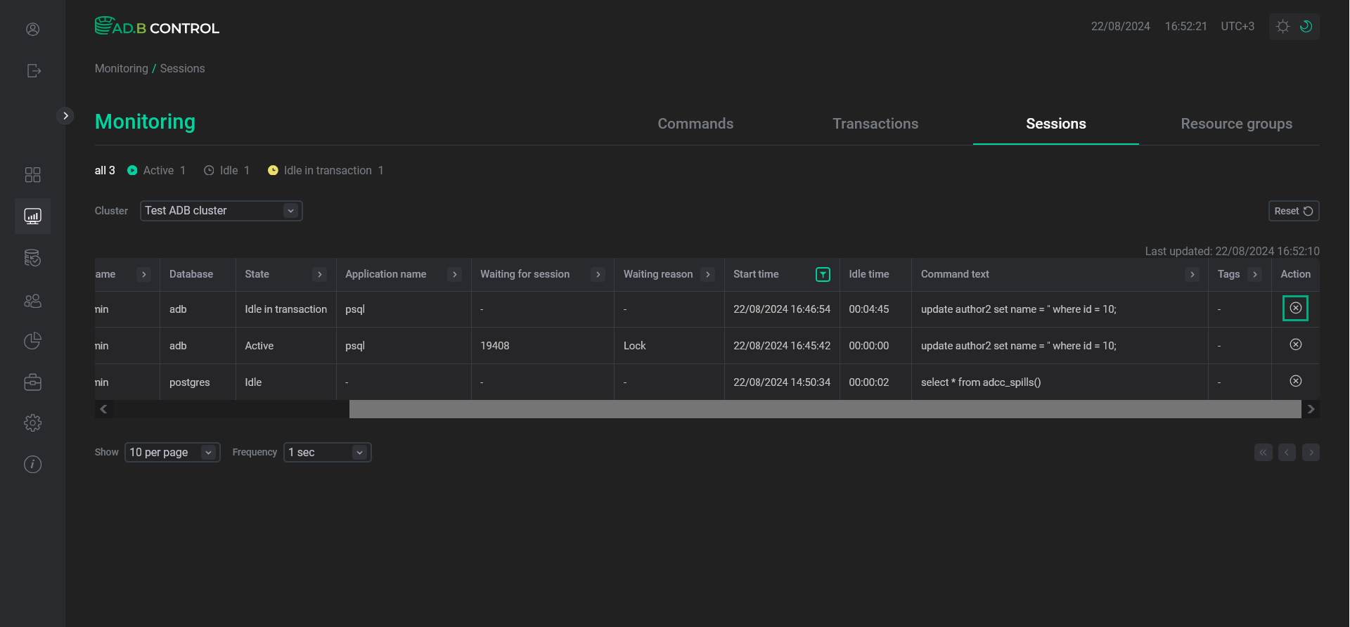Expand the left sidebar menu
Image resolution: width=1350 pixels, height=627 pixels.
65,115
